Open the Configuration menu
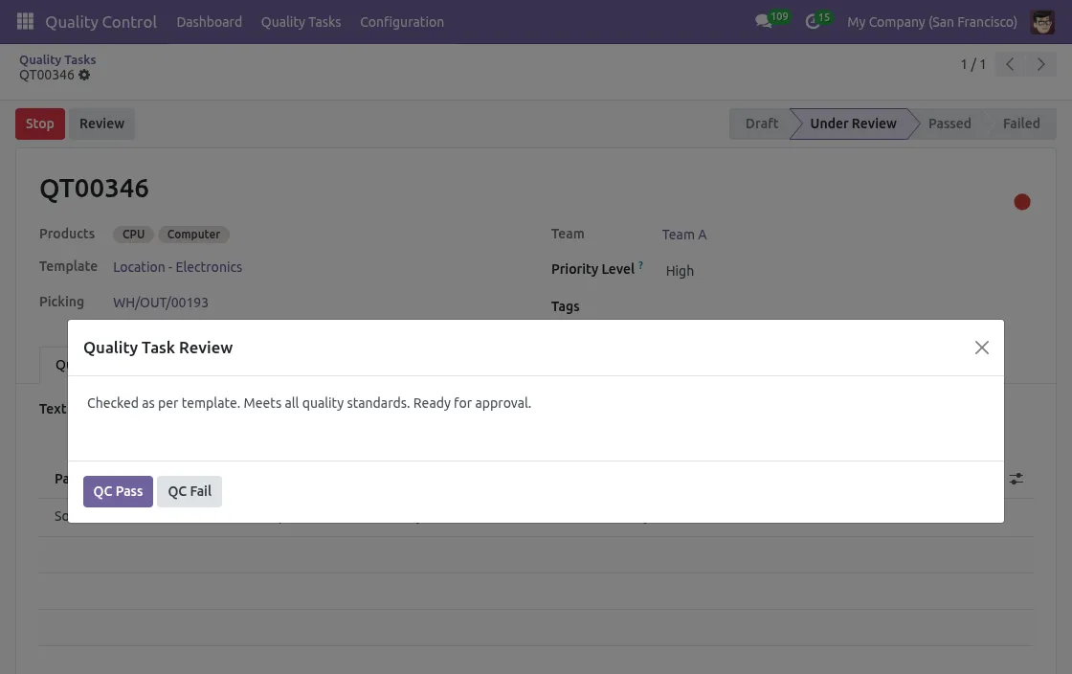The width and height of the screenshot is (1072, 674). (402, 22)
